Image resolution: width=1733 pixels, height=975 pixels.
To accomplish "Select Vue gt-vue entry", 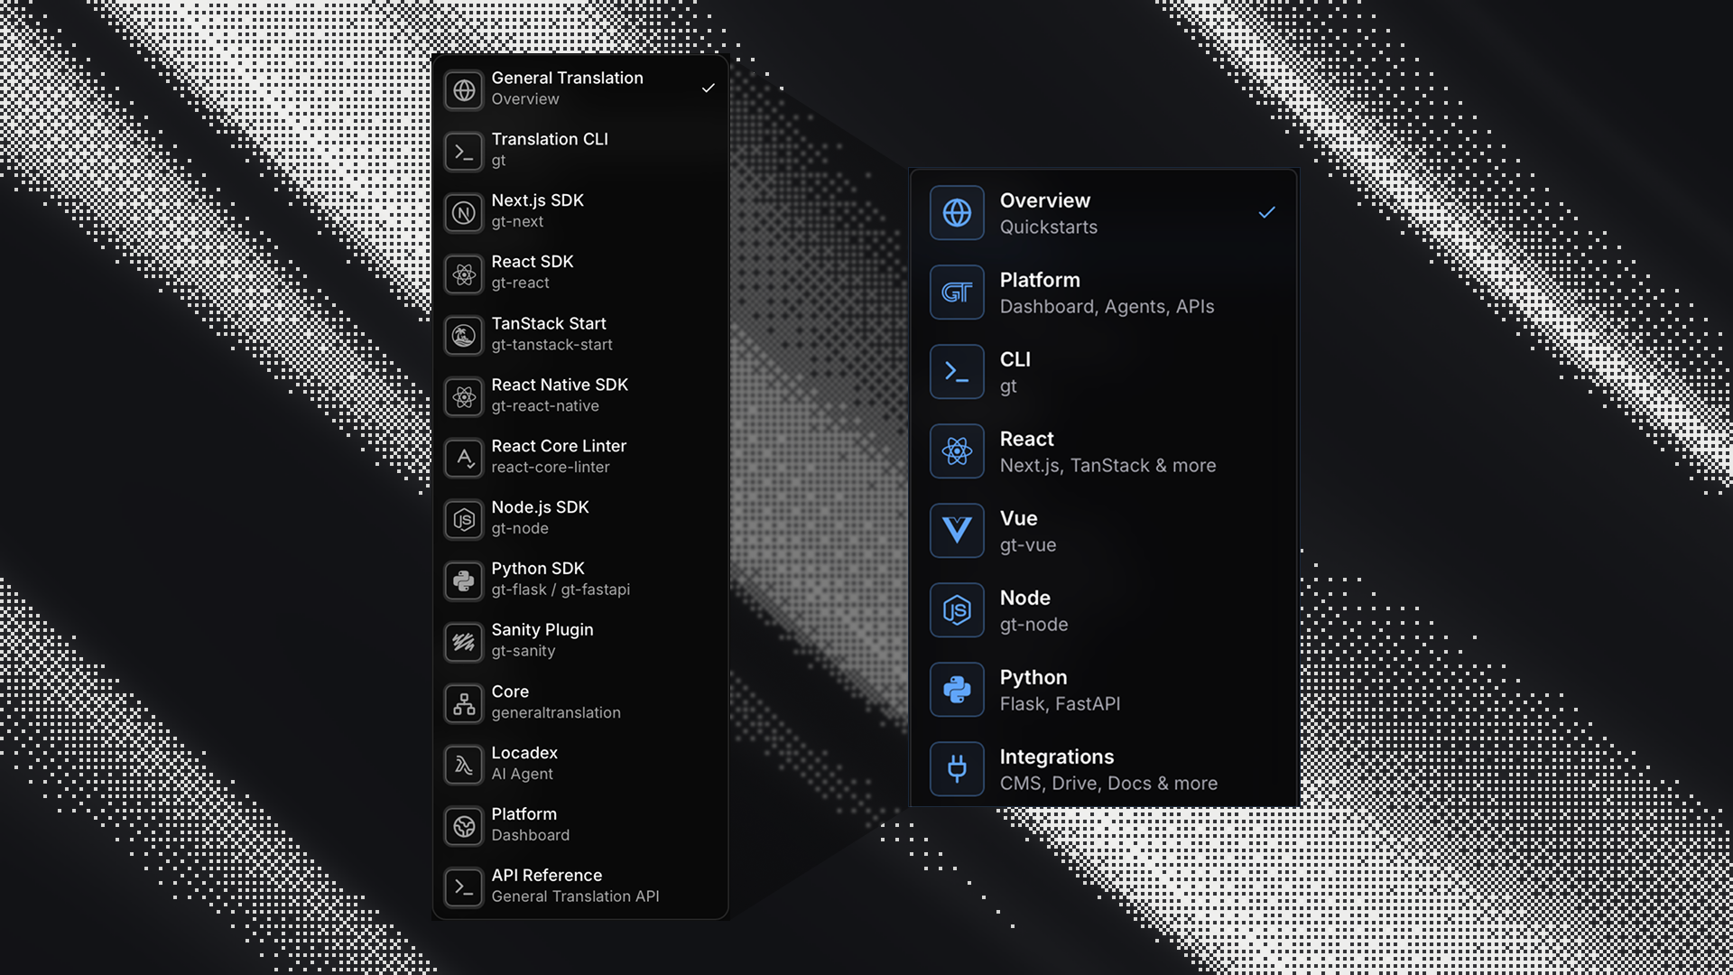I will pyautogui.click(x=1105, y=531).
